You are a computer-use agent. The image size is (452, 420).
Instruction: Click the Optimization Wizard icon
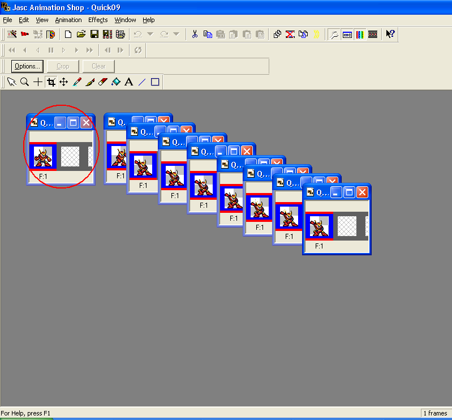tap(38, 35)
